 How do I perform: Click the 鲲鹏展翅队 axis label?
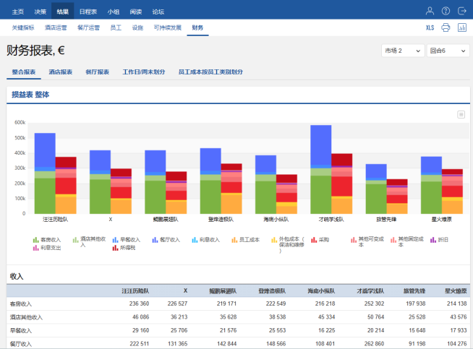166,220
